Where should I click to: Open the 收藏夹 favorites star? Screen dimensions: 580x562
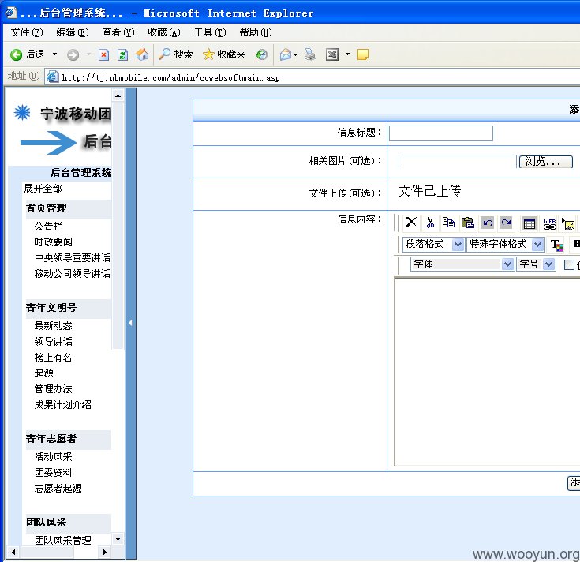224,54
